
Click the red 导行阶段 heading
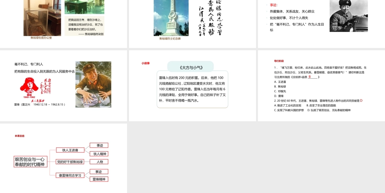(x=279, y=61)
